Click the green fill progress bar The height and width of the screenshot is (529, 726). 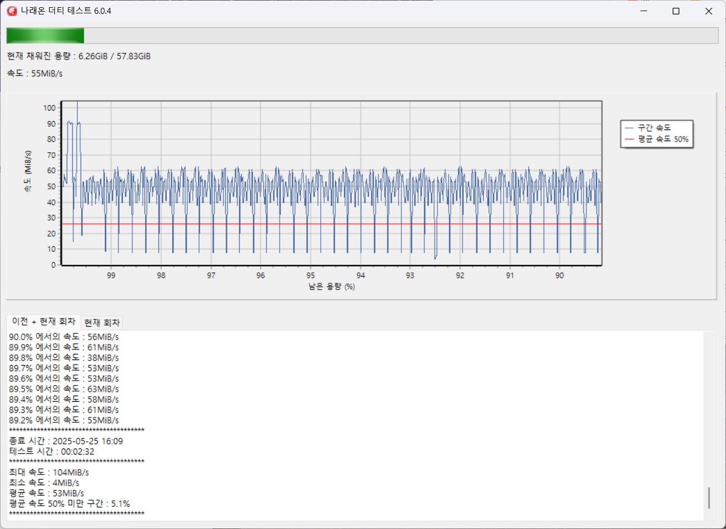point(45,36)
